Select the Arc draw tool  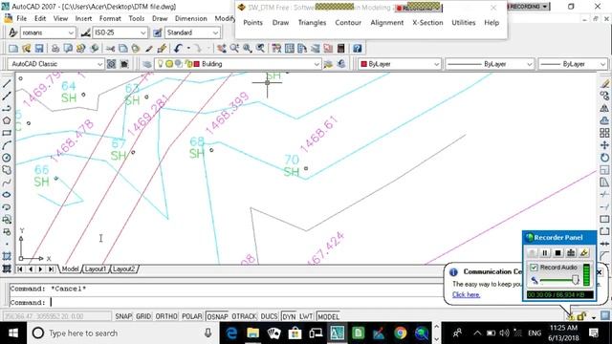pyautogui.click(x=7, y=145)
